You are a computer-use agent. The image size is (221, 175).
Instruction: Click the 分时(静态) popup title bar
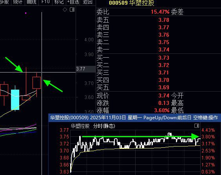click(134, 117)
